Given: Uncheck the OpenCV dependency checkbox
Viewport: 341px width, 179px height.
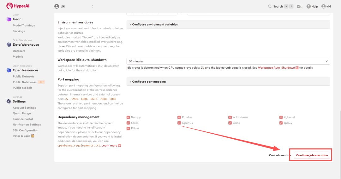Looking at the screenshot, I should coord(179,123).
